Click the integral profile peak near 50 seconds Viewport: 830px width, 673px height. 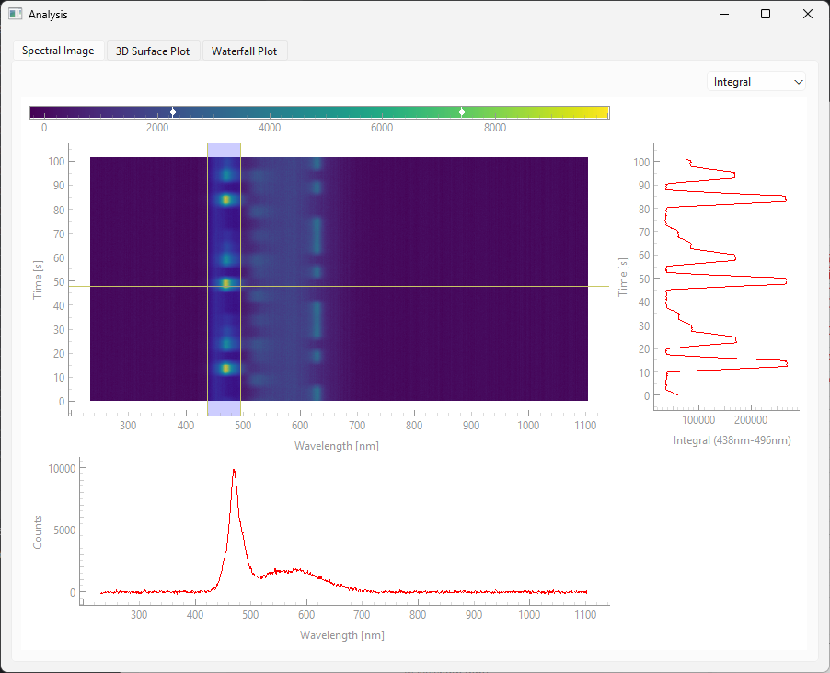784,280
